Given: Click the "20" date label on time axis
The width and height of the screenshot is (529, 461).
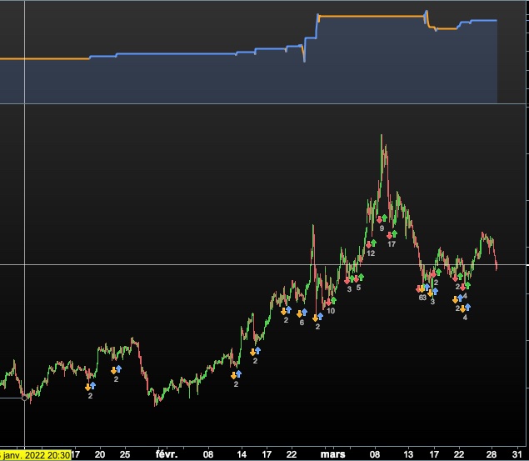Looking at the screenshot, I should click(x=100, y=454).
